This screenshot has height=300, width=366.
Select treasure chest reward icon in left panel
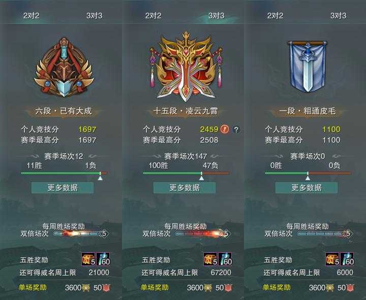point(88,259)
